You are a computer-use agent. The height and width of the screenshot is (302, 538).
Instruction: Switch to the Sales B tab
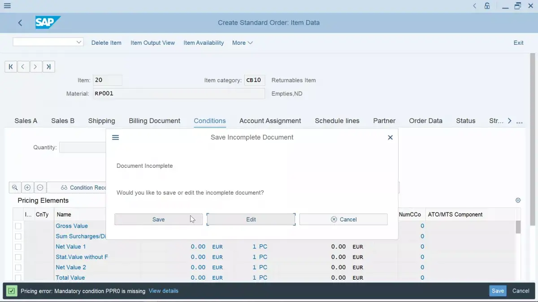(63, 121)
